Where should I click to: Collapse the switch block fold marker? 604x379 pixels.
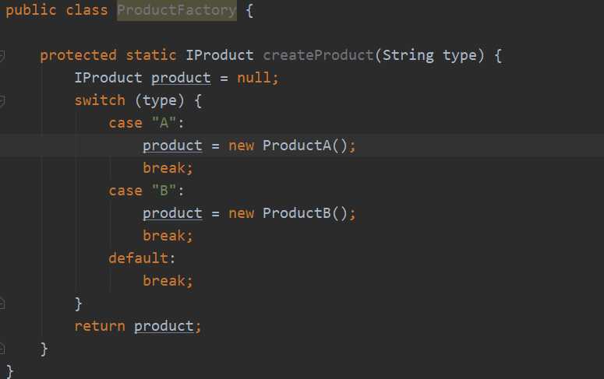[2, 101]
